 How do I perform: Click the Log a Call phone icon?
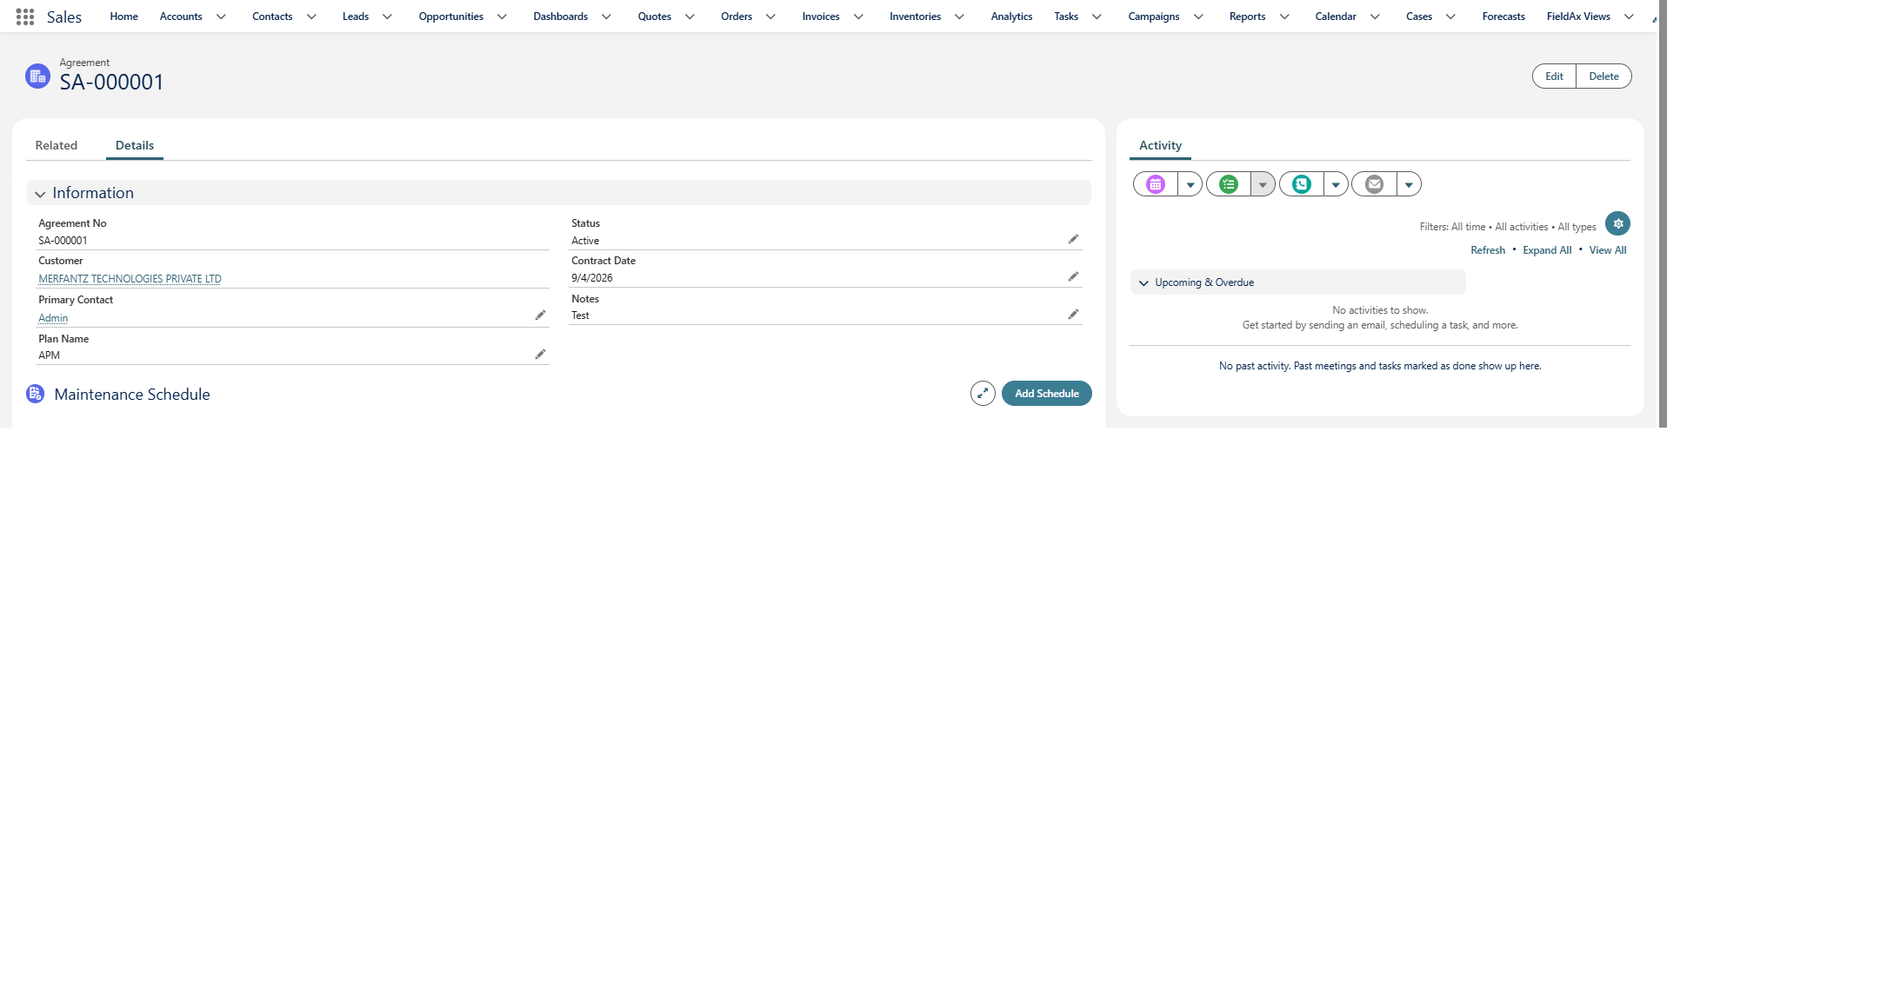tap(1301, 184)
